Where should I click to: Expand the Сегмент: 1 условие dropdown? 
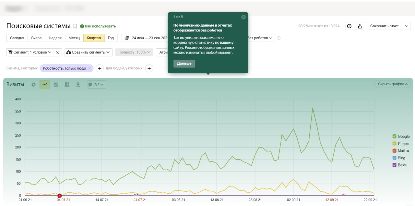click(30, 52)
